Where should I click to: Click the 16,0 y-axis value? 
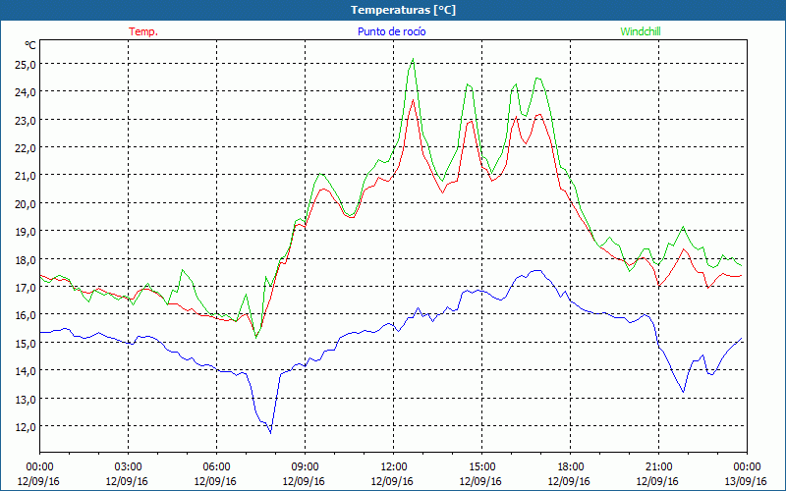pyautogui.click(x=26, y=315)
